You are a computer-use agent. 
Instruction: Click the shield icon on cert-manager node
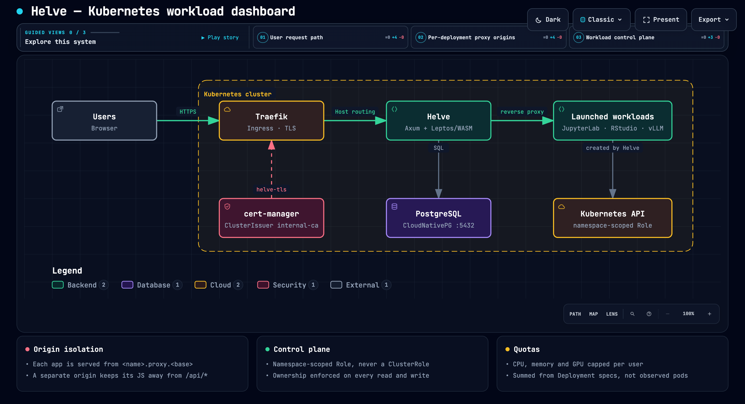click(x=227, y=206)
